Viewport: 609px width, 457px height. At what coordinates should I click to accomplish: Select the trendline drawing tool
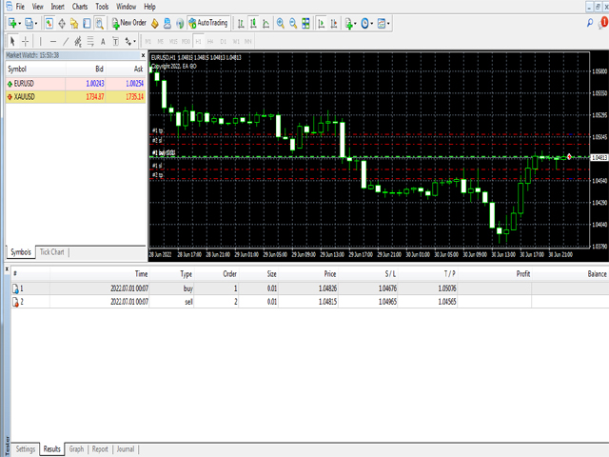[x=66, y=41]
